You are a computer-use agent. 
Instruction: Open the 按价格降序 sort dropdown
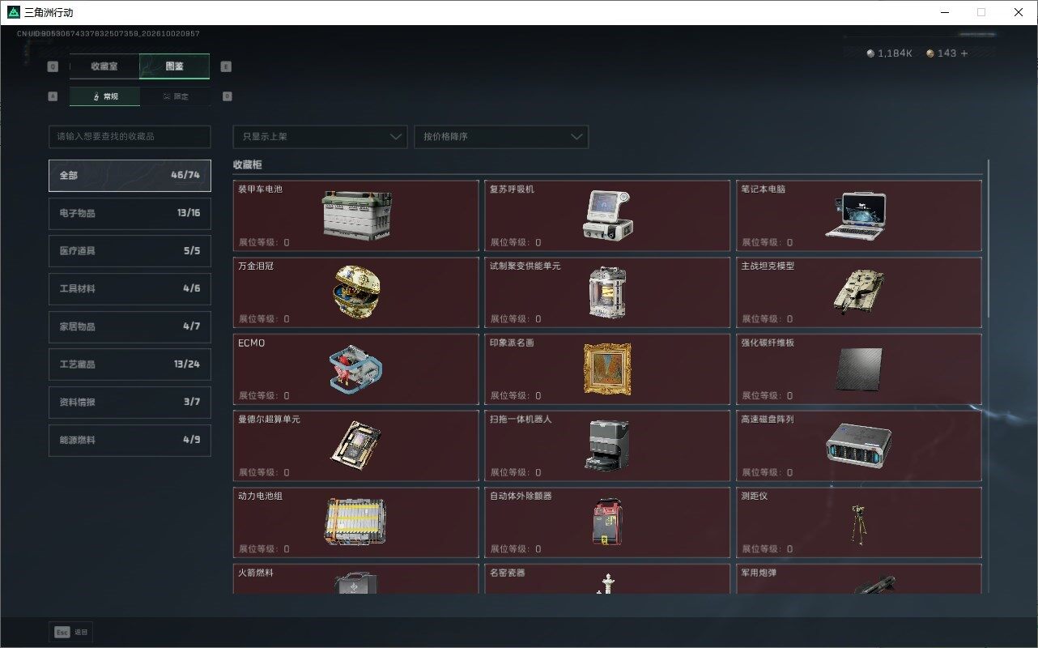501,137
